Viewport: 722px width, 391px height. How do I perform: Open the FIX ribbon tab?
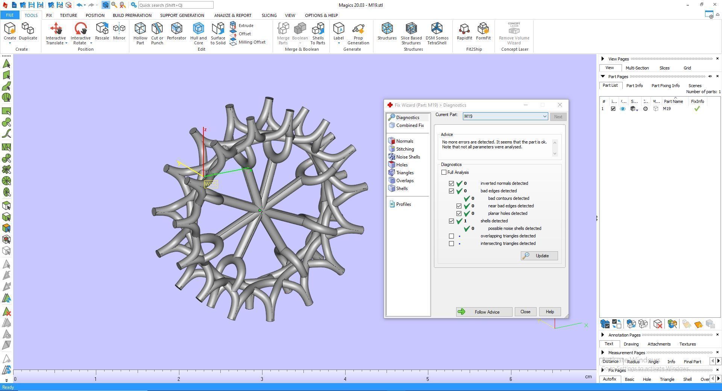(x=49, y=15)
